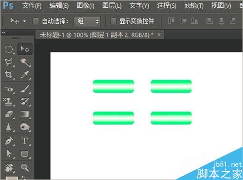Open the 组 auto-select dropdown
The image size is (243, 180).
(x=87, y=21)
